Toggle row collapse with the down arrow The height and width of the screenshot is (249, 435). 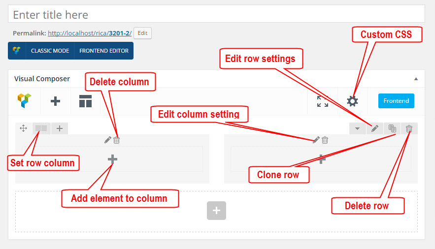(357, 128)
